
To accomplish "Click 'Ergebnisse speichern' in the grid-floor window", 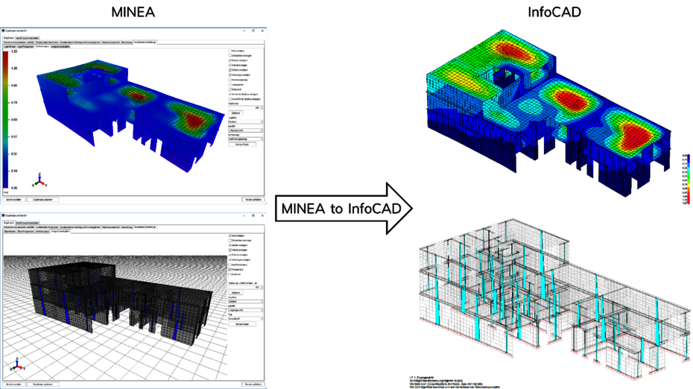I will (43, 384).
